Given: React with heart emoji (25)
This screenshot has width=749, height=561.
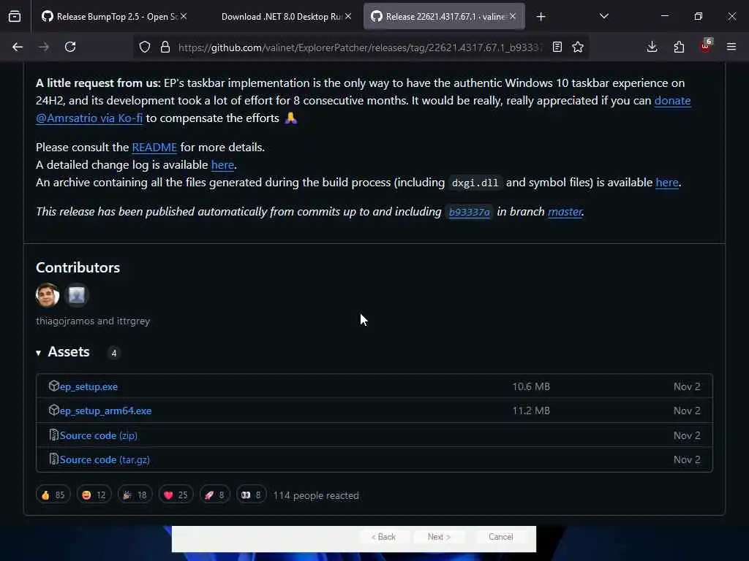Looking at the screenshot, I should (x=176, y=495).
